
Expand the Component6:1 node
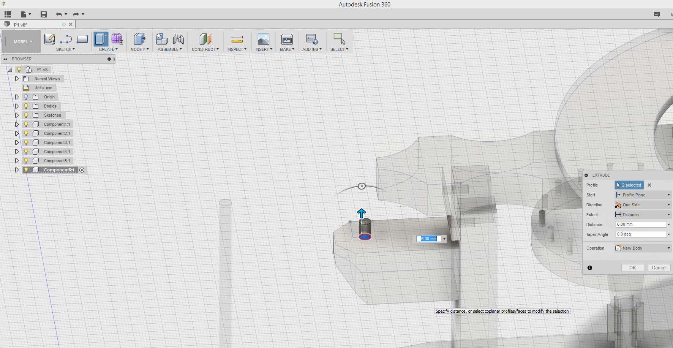pos(17,170)
